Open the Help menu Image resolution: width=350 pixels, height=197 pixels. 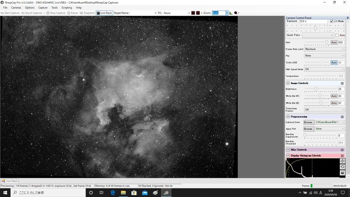[x=79, y=8]
